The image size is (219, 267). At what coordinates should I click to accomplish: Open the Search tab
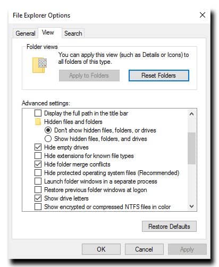(x=73, y=34)
